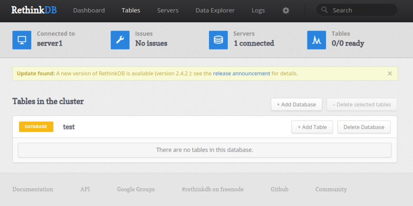Open the Documentation footer link
Viewport: 413px width, 206px height.
pos(33,189)
